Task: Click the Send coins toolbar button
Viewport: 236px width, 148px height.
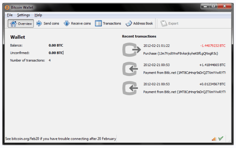Action: (x=48, y=23)
